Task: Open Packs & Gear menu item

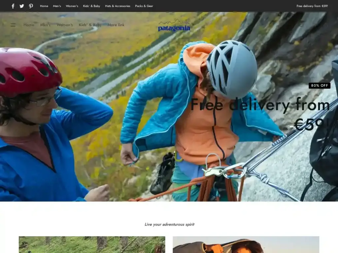Action: (144, 6)
